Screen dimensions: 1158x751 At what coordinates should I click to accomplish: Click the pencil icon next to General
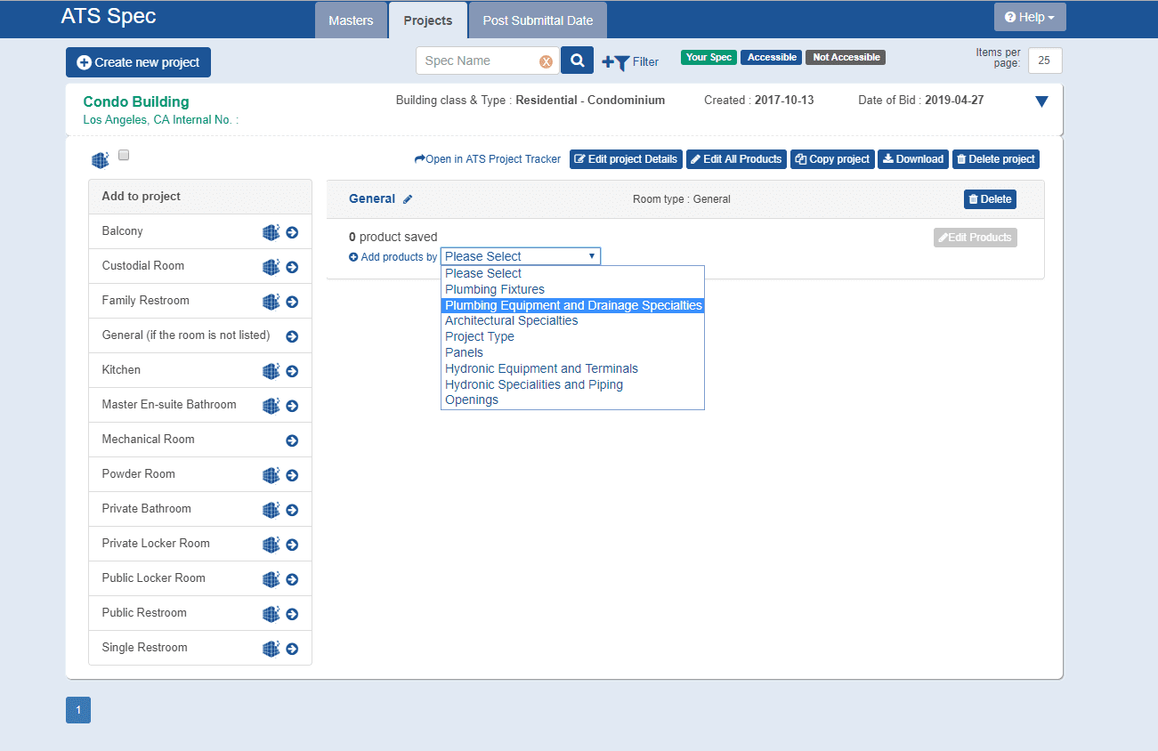pyautogui.click(x=408, y=199)
